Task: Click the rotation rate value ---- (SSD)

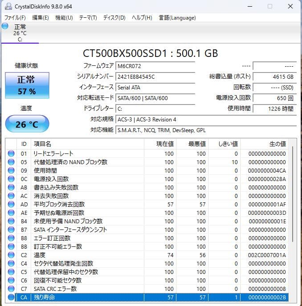Action: point(275,88)
